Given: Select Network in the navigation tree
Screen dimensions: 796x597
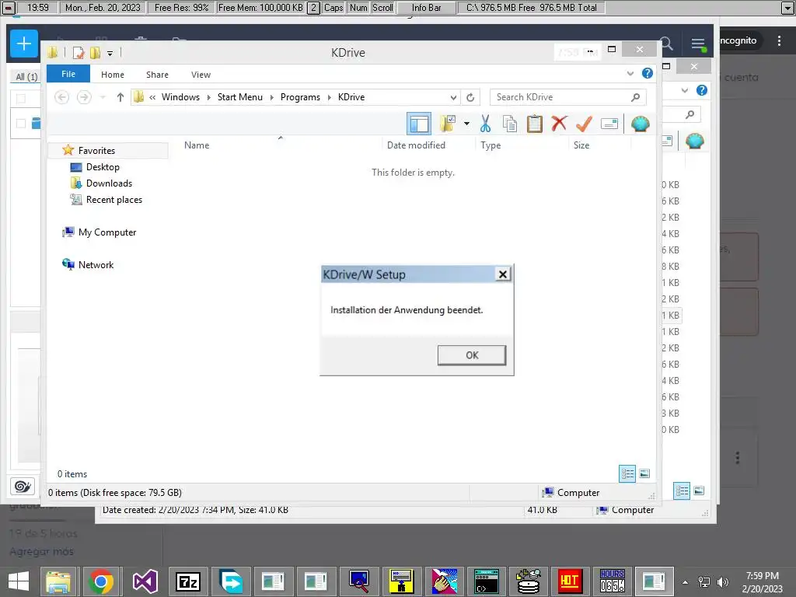Looking at the screenshot, I should pyautogui.click(x=96, y=264).
